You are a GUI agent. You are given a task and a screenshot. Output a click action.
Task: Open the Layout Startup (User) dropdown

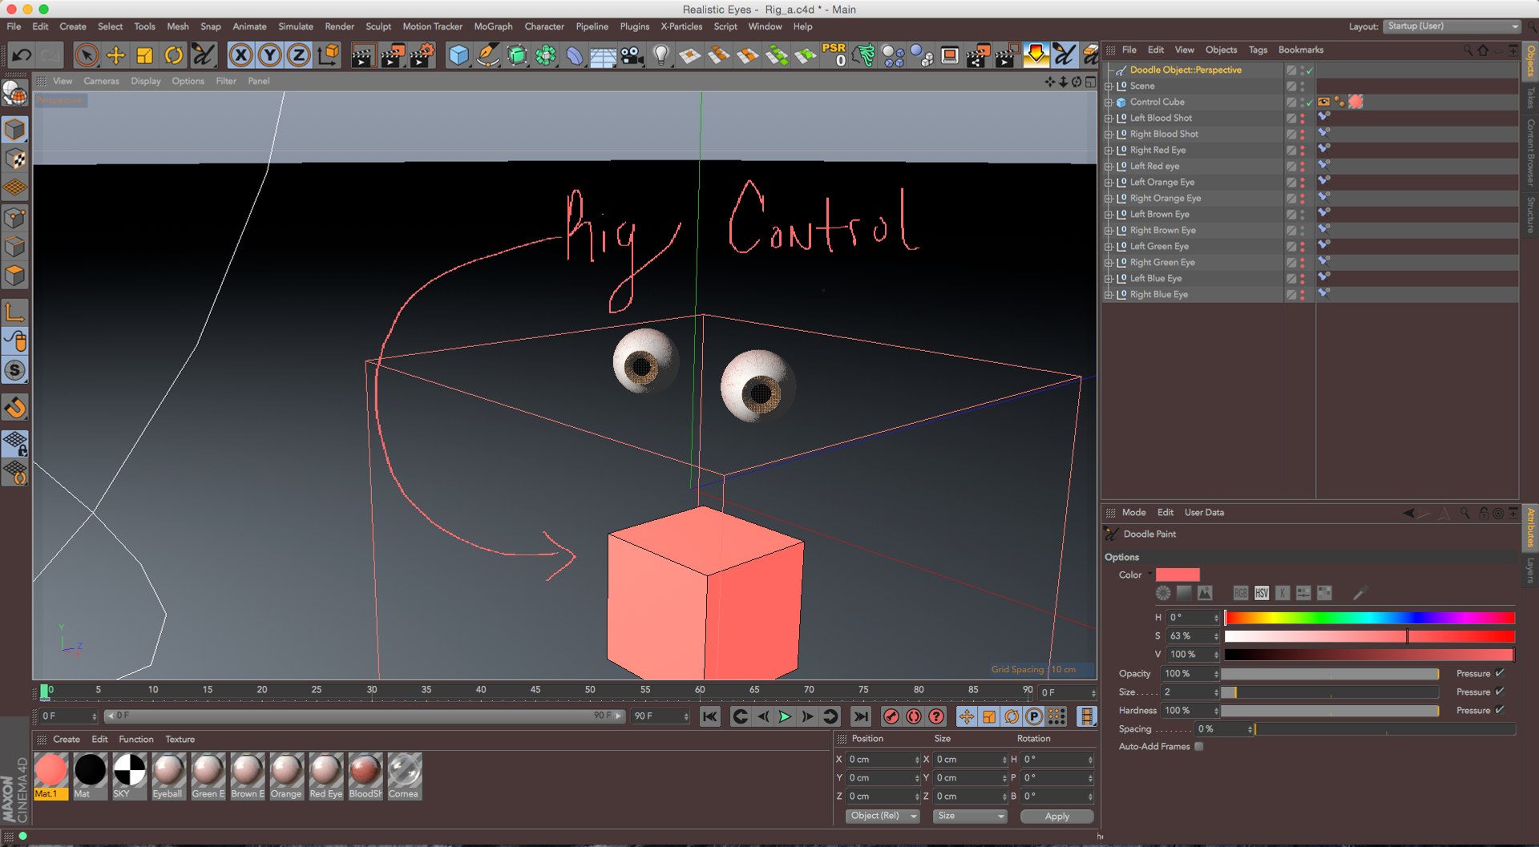click(x=1452, y=26)
